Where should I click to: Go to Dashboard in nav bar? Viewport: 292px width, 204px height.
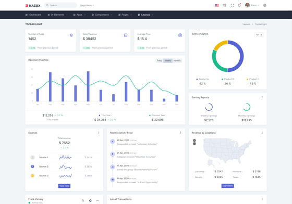click(x=33, y=15)
